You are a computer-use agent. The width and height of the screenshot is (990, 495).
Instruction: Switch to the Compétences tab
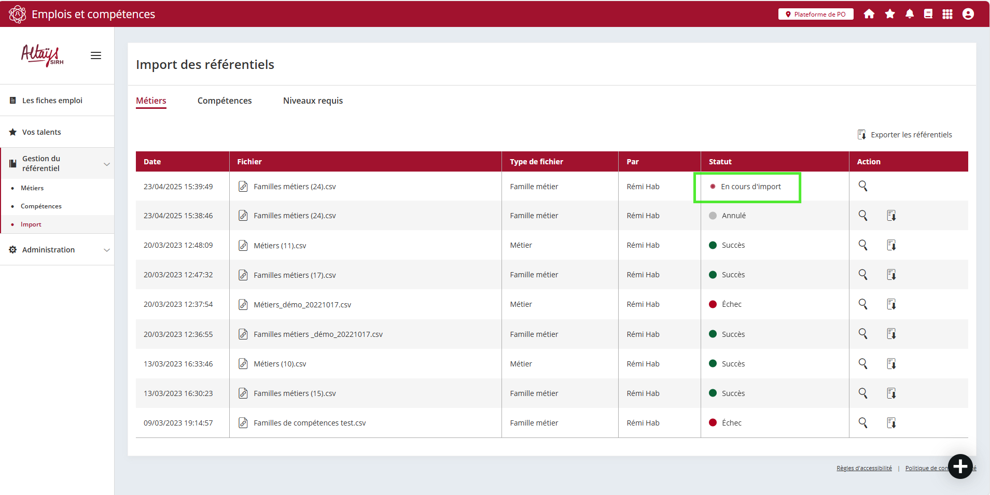click(x=225, y=101)
